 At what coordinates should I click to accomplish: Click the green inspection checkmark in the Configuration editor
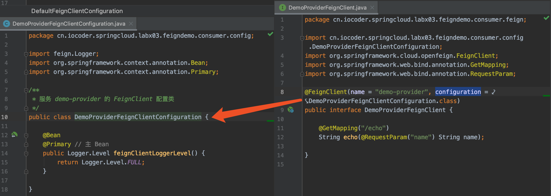[x=270, y=34]
